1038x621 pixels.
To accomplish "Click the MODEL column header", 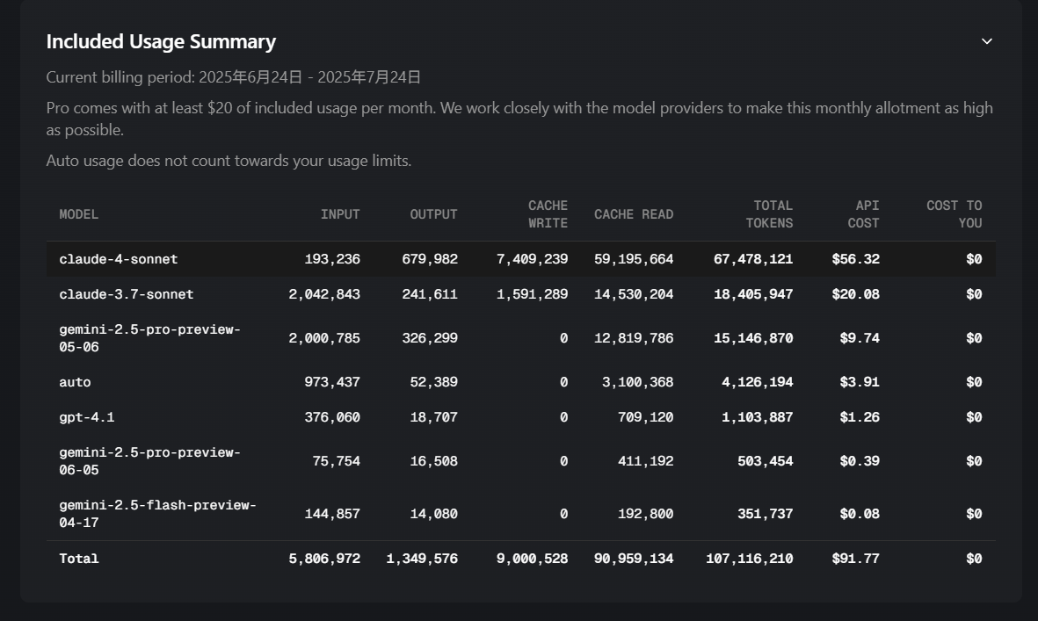I will [x=79, y=214].
